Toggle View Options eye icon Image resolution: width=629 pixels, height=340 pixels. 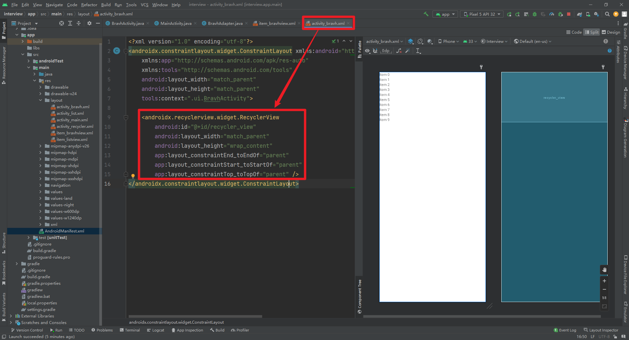pyautogui.click(x=368, y=51)
